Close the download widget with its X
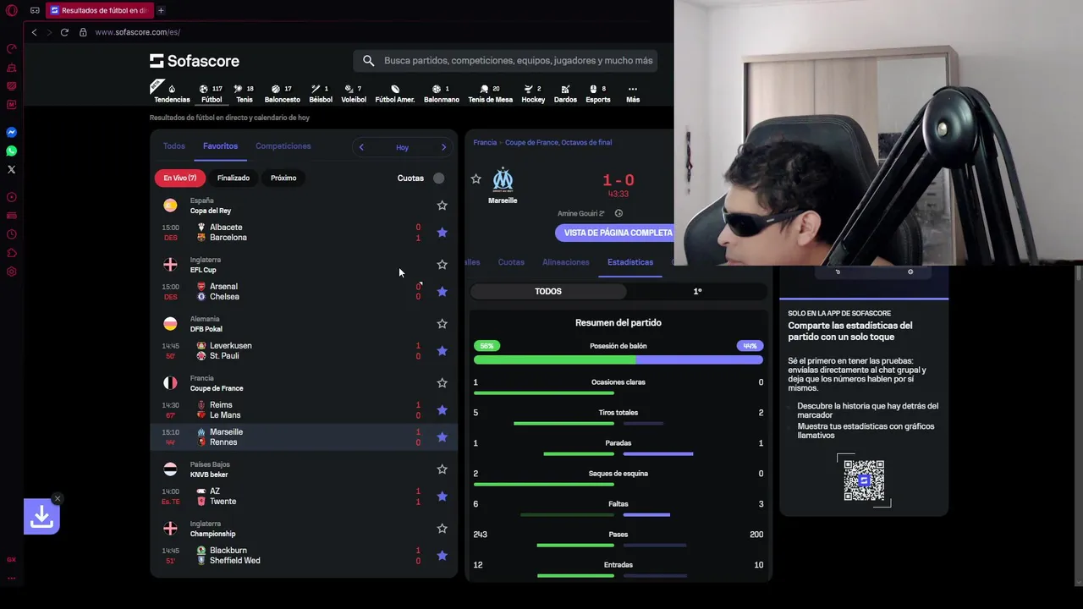1083x609 pixels. (57, 498)
